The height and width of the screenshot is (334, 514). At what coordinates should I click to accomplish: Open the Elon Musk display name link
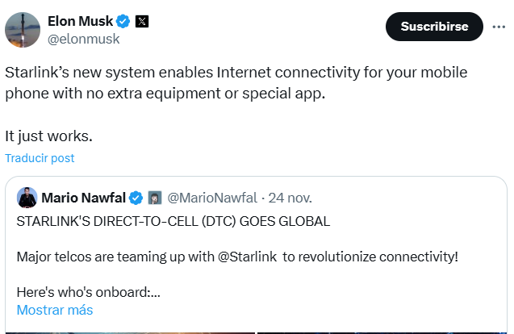[x=79, y=21]
